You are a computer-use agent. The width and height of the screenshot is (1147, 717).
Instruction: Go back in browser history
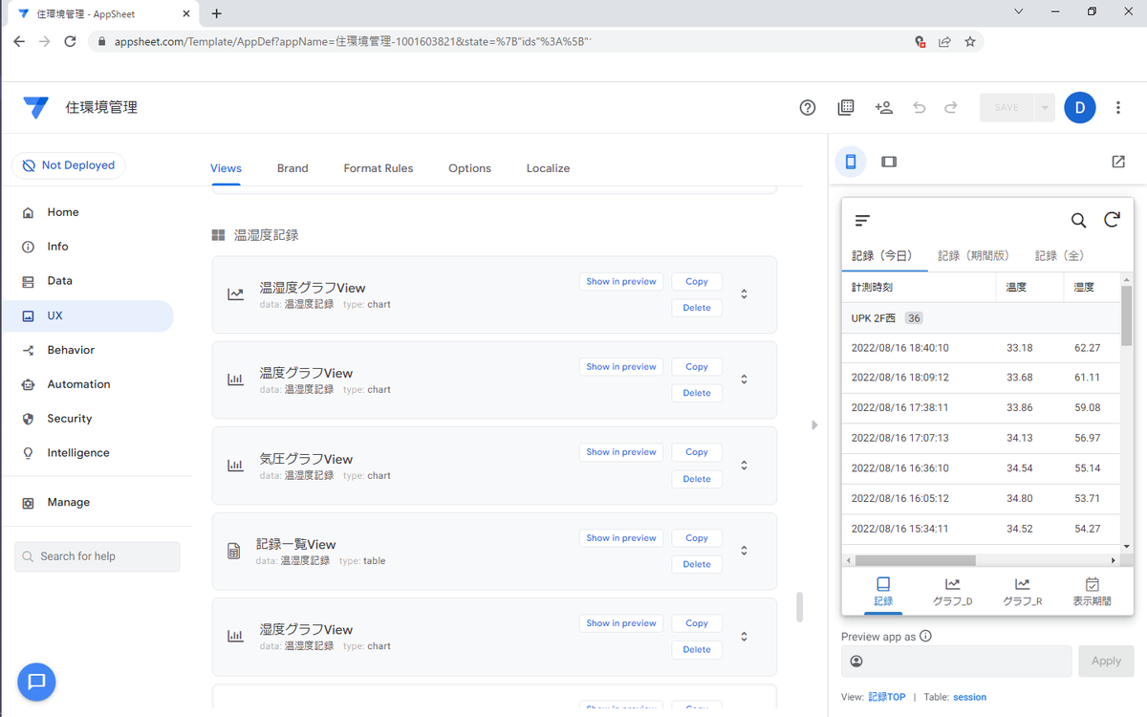pos(19,41)
